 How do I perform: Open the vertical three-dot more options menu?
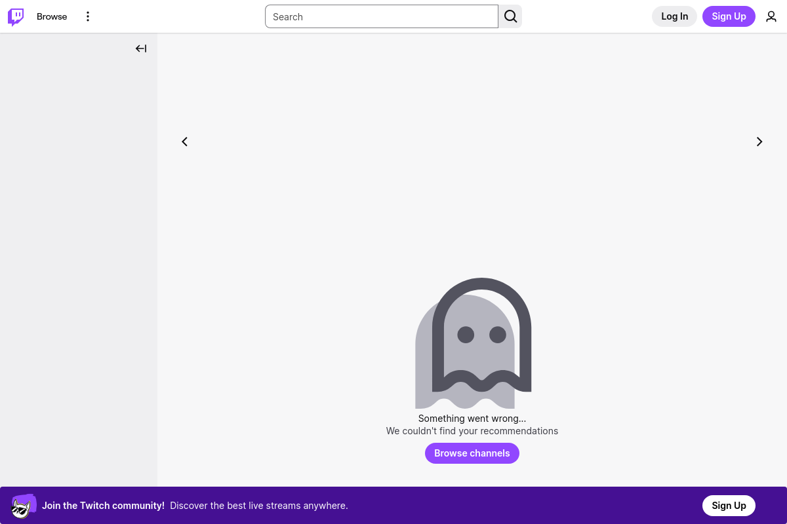(x=88, y=16)
